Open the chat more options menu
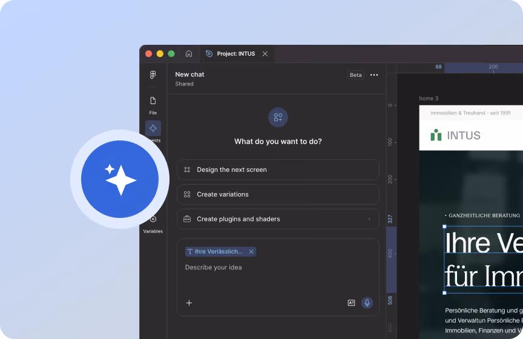 tap(374, 74)
